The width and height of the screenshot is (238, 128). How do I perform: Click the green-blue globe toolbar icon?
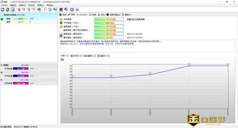pyautogui.click(x=39, y=10)
